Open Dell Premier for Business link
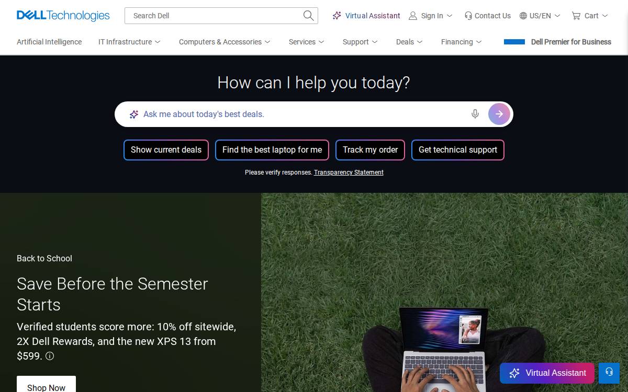This screenshot has width=628, height=392. [x=571, y=42]
